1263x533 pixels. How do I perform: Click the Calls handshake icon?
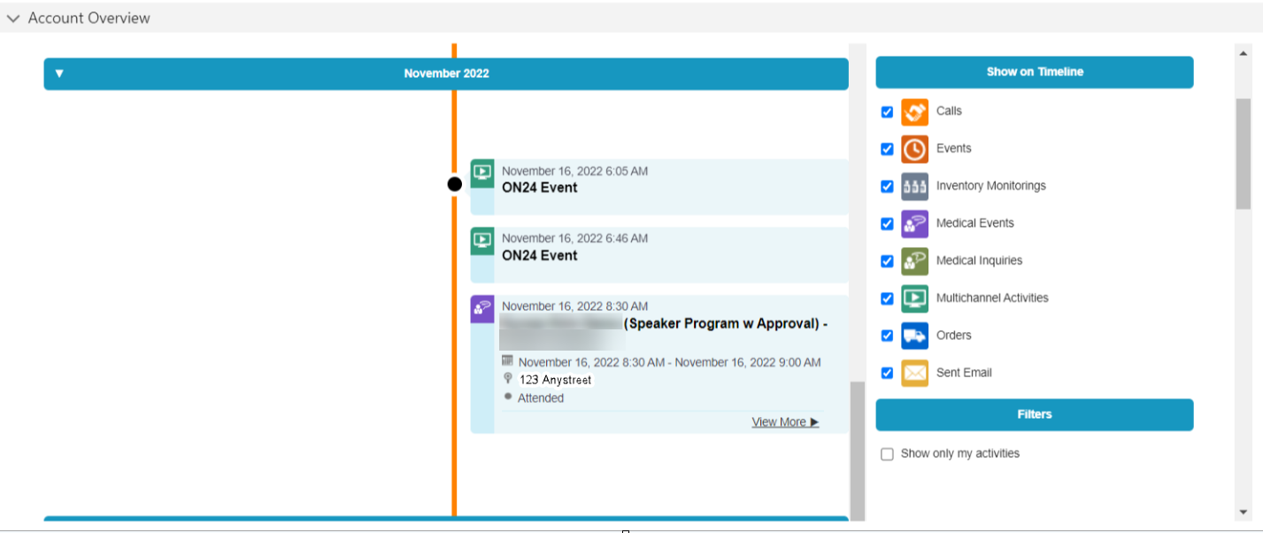pos(915,112)
